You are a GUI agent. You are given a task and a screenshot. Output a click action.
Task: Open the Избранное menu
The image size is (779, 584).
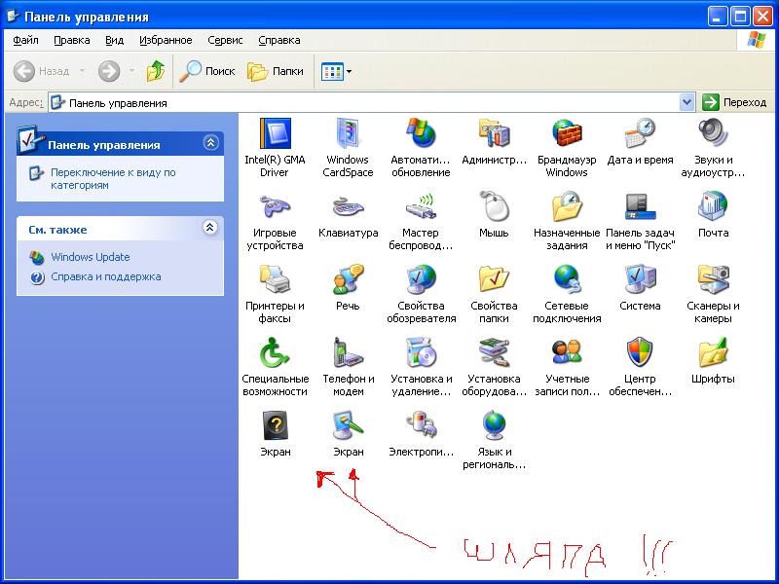point(166,40)
